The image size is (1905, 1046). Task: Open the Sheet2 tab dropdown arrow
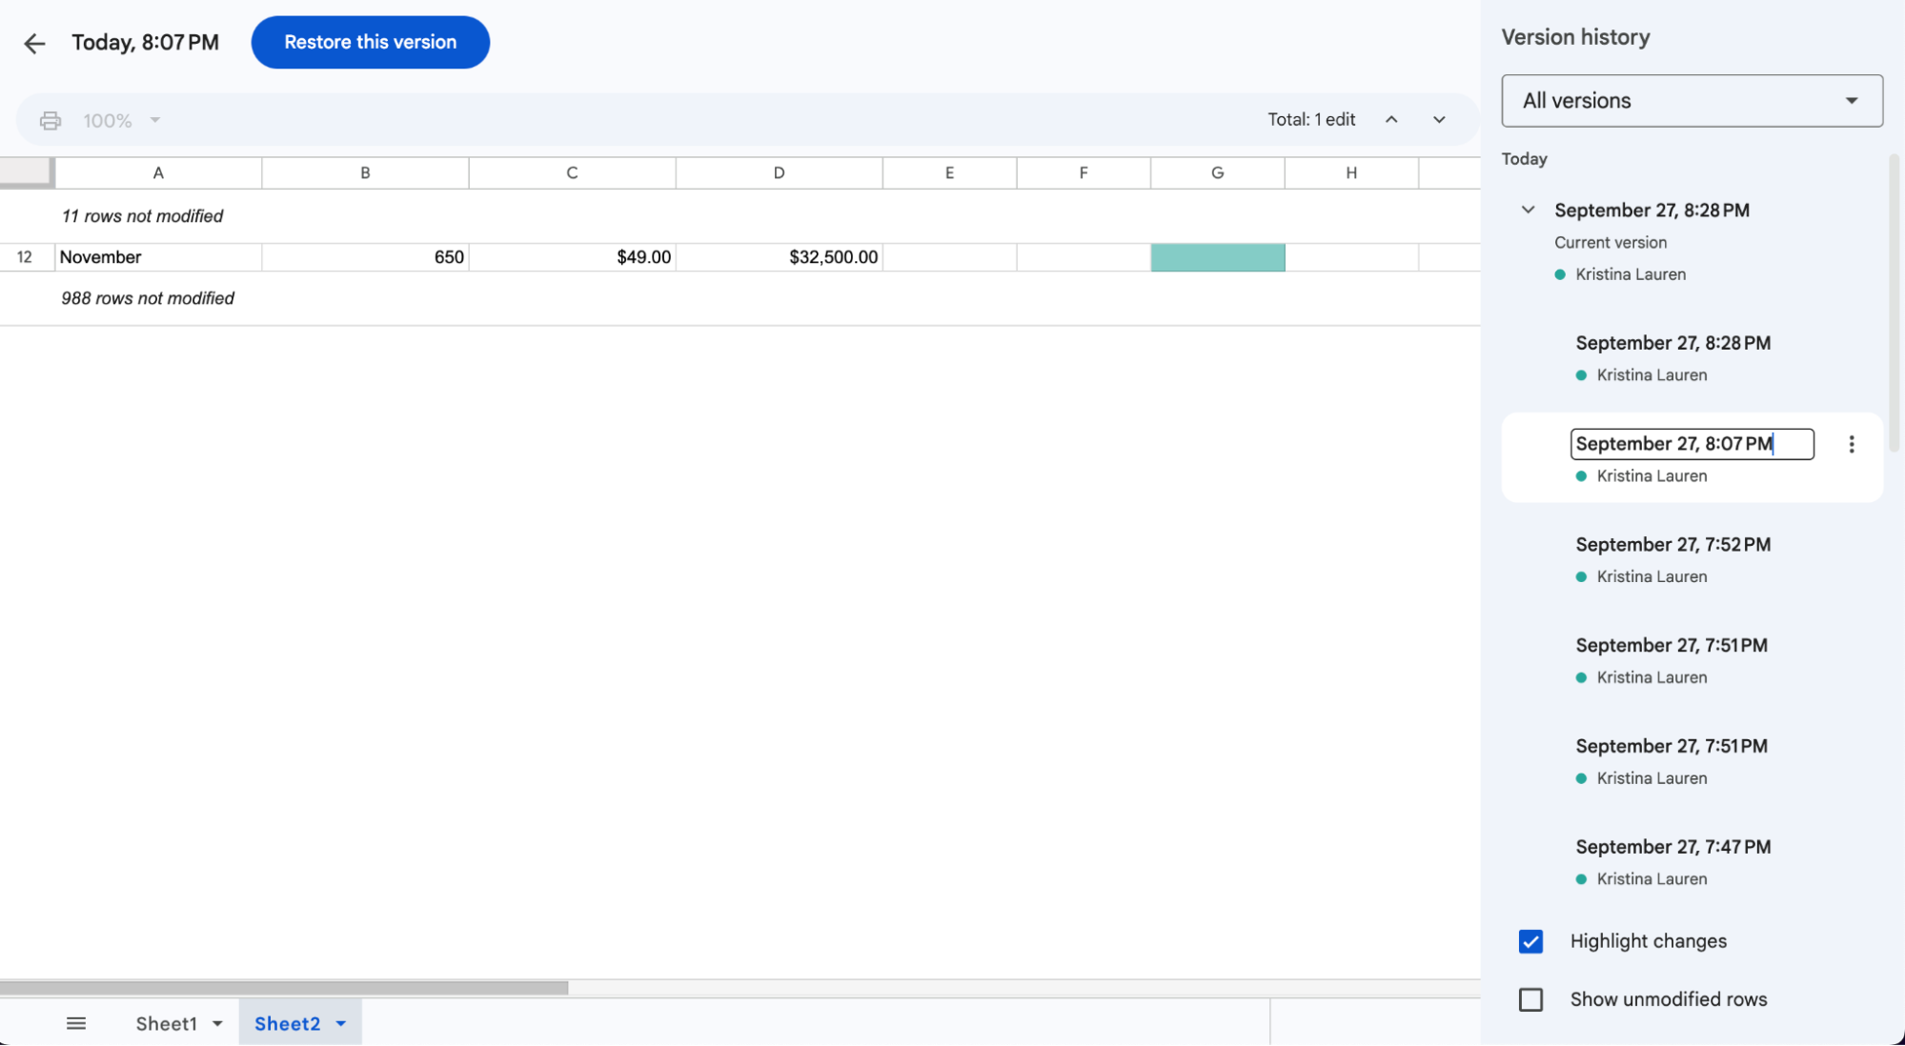[x=341, y=1024]
